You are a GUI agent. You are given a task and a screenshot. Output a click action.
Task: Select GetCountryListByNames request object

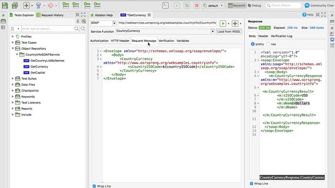[47, 61]
